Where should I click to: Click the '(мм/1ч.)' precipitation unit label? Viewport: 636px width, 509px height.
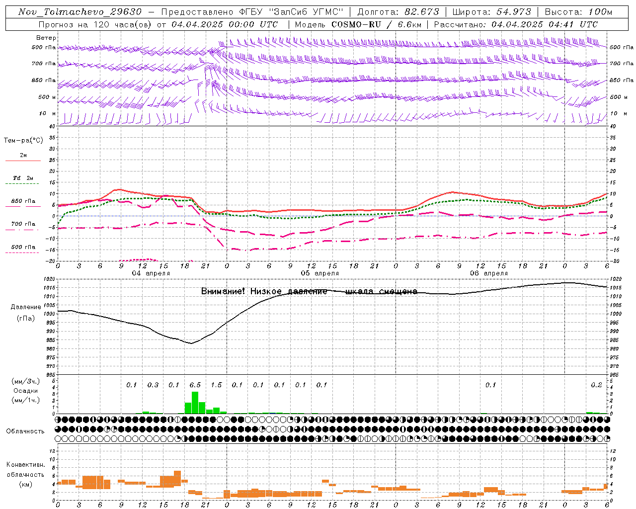25,400
